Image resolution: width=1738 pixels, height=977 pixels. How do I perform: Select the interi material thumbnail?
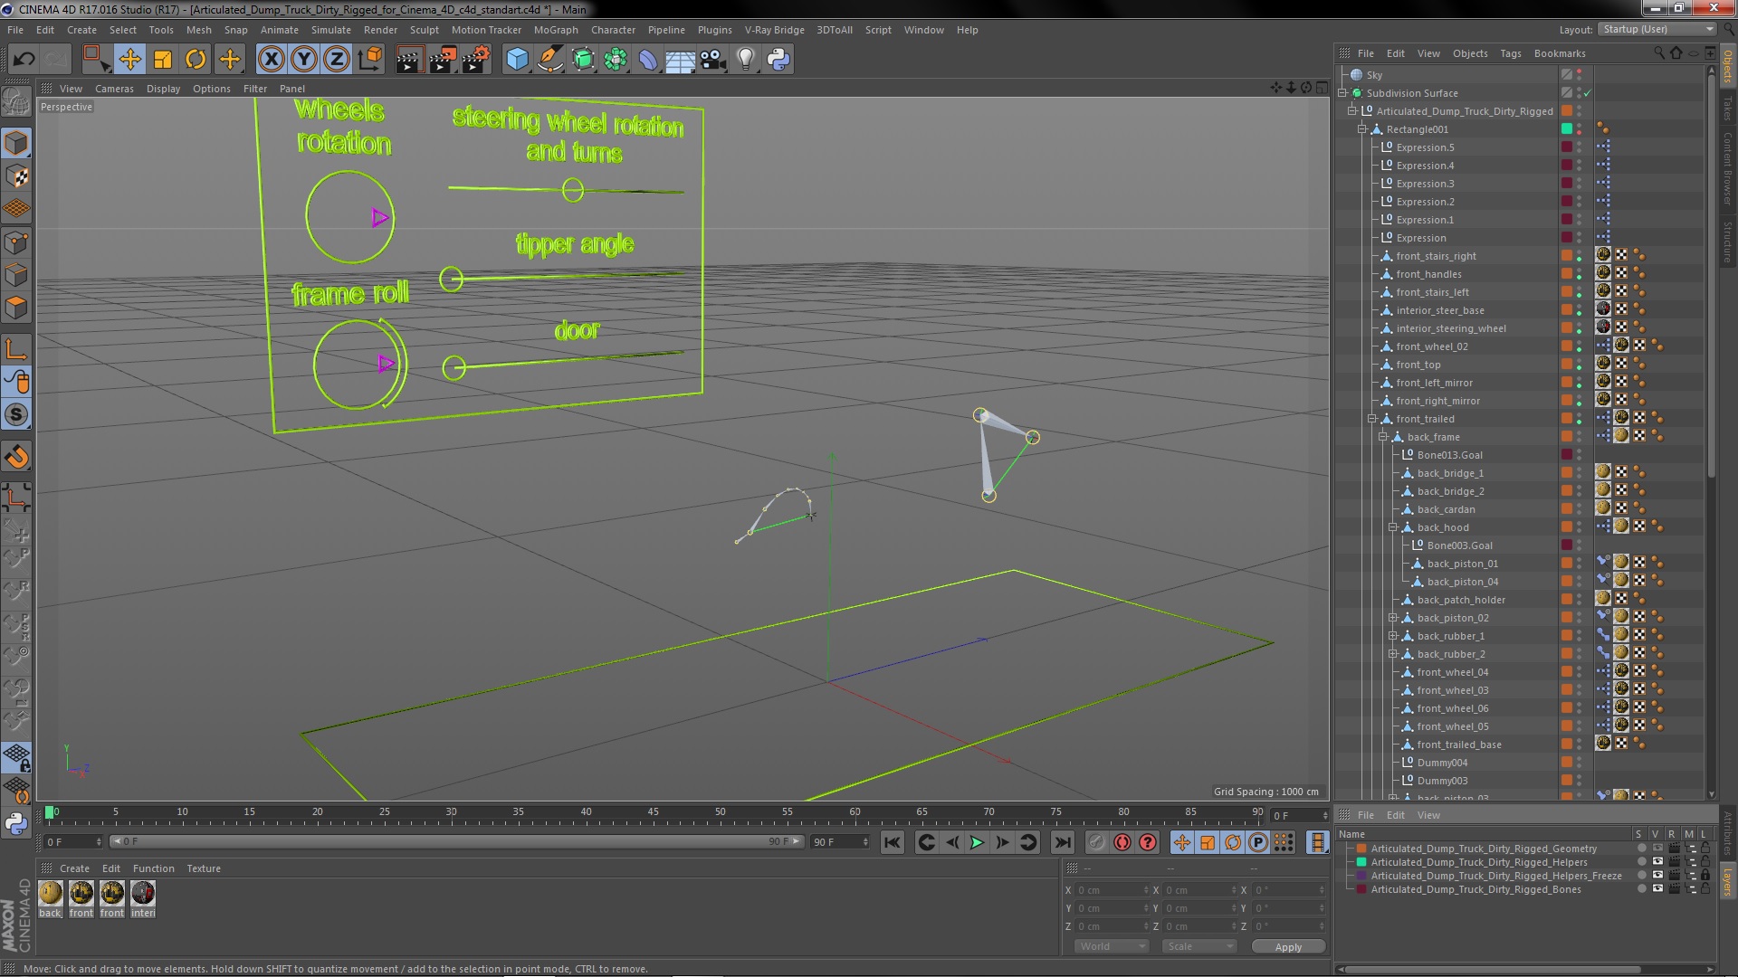143,894
